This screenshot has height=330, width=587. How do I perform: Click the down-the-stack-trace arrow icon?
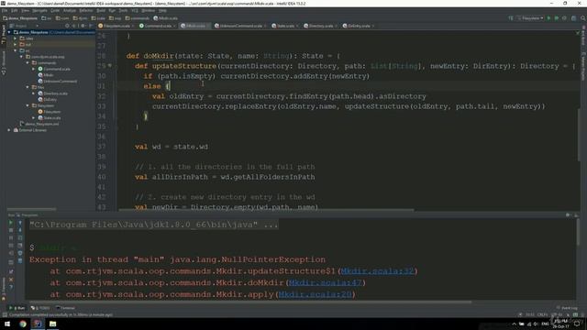tap(20, 230)
